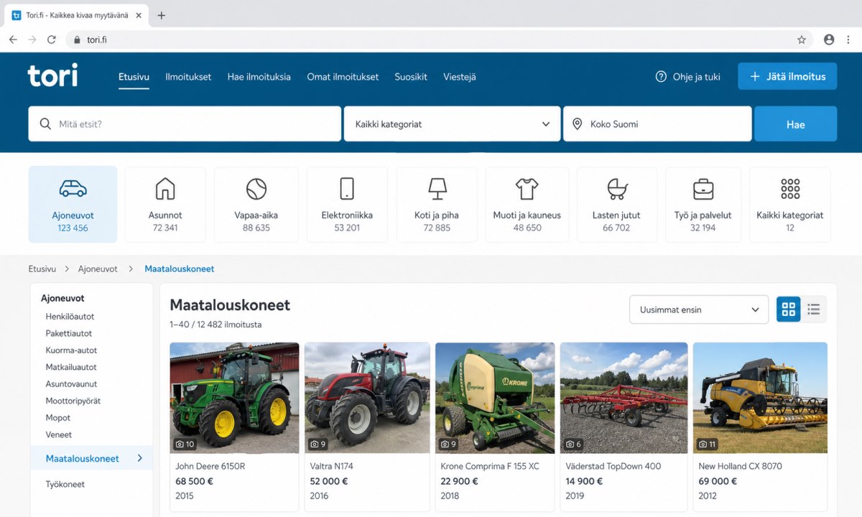The image size is (862, 517).
Task: Go back in browser history
Action: coord(13,39)
